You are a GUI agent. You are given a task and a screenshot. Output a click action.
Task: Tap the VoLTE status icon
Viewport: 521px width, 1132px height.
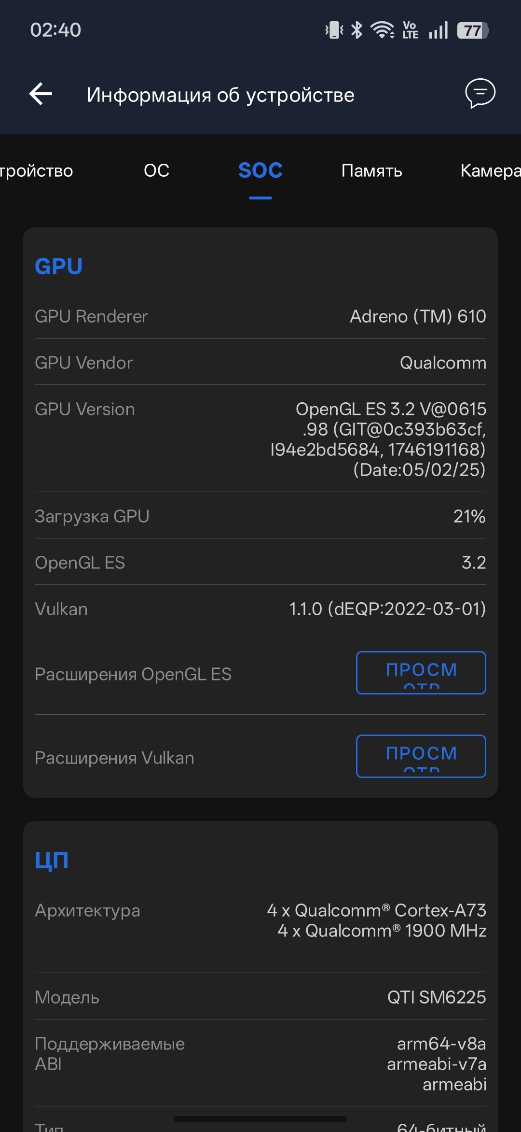[x=411, y=30]
